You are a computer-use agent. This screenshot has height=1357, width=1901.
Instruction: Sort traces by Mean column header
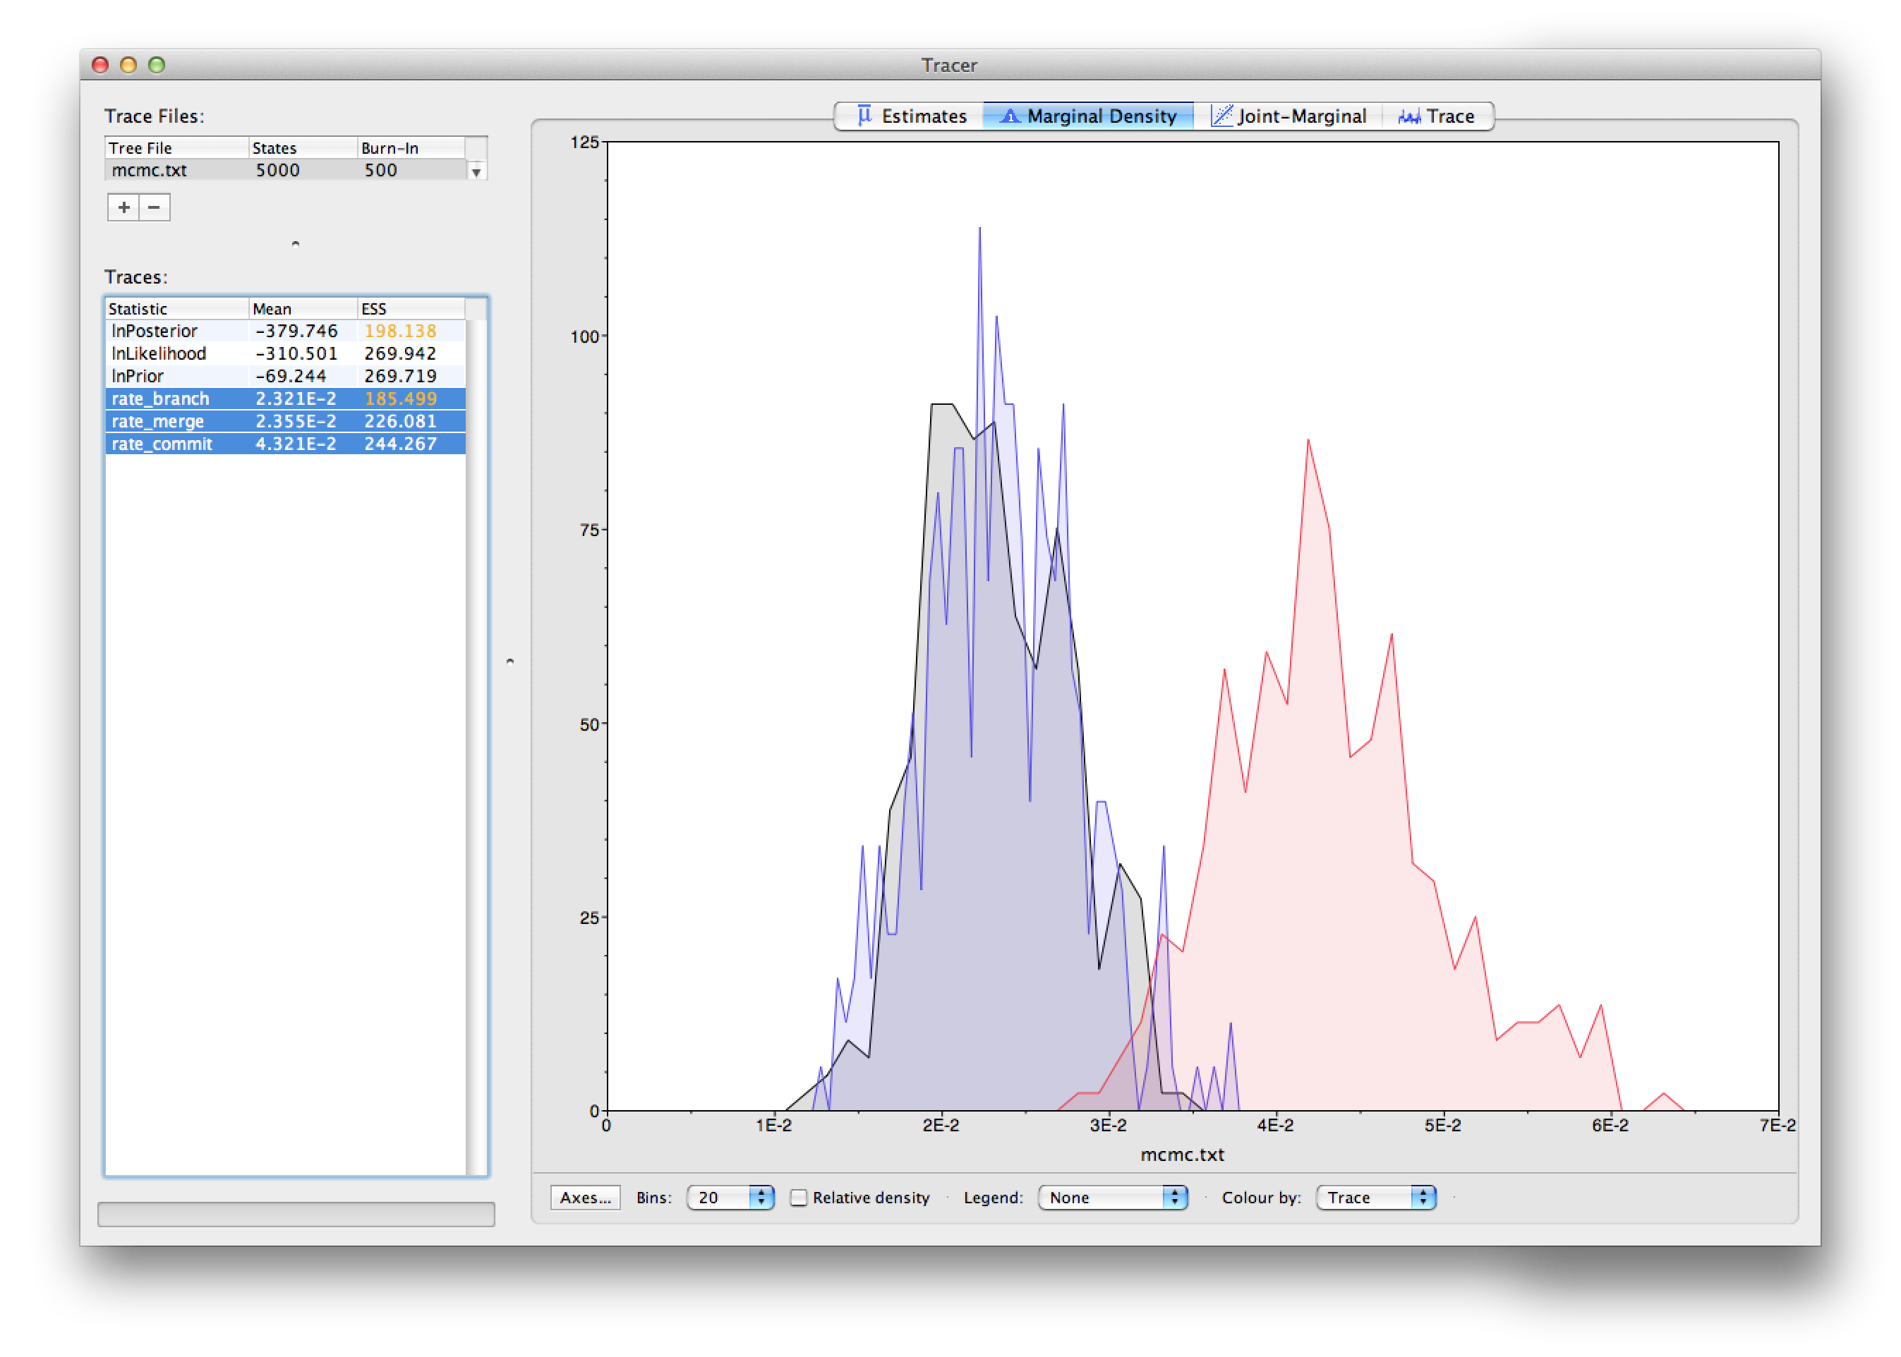pos(303,309)
